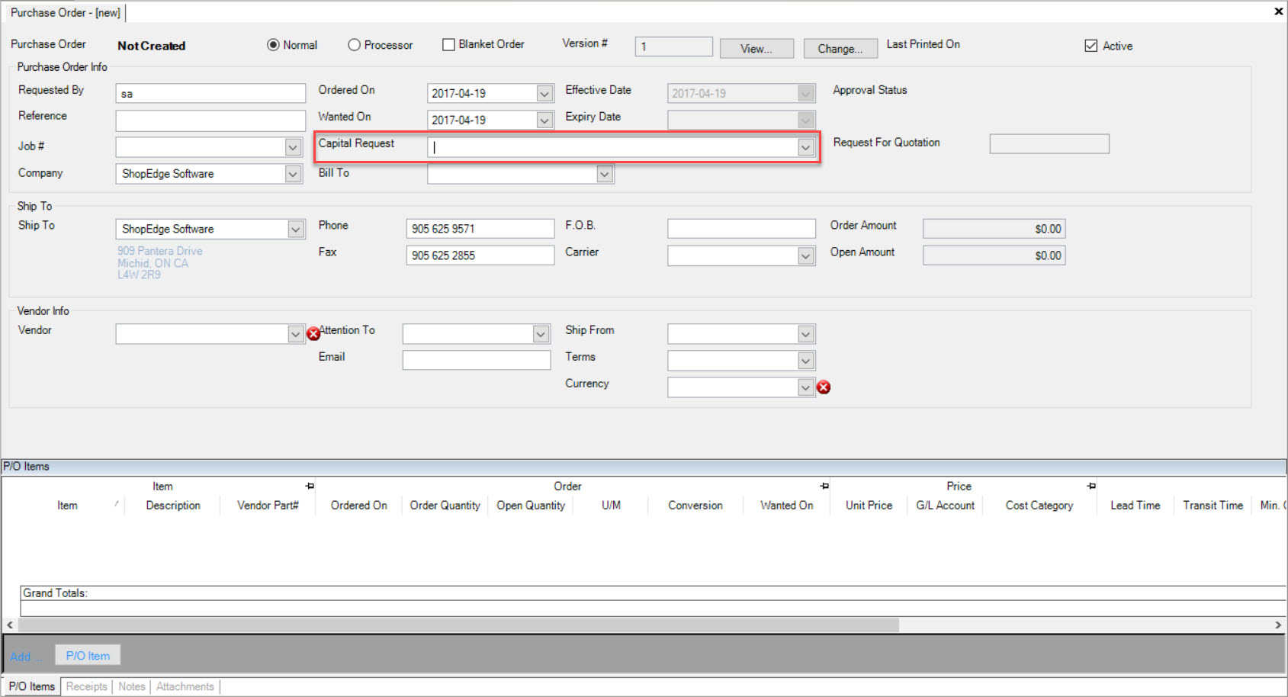Click the P/O Item add button

point(88,656)
